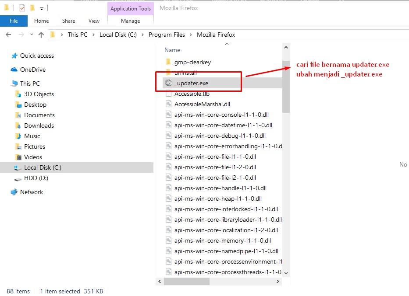Click the Name column header
This screenshot has height=296, width=409.
tap(172, 50)
